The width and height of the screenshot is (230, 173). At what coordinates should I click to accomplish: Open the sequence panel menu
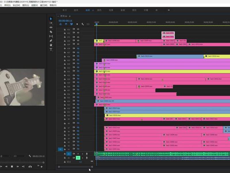(70, 16)
